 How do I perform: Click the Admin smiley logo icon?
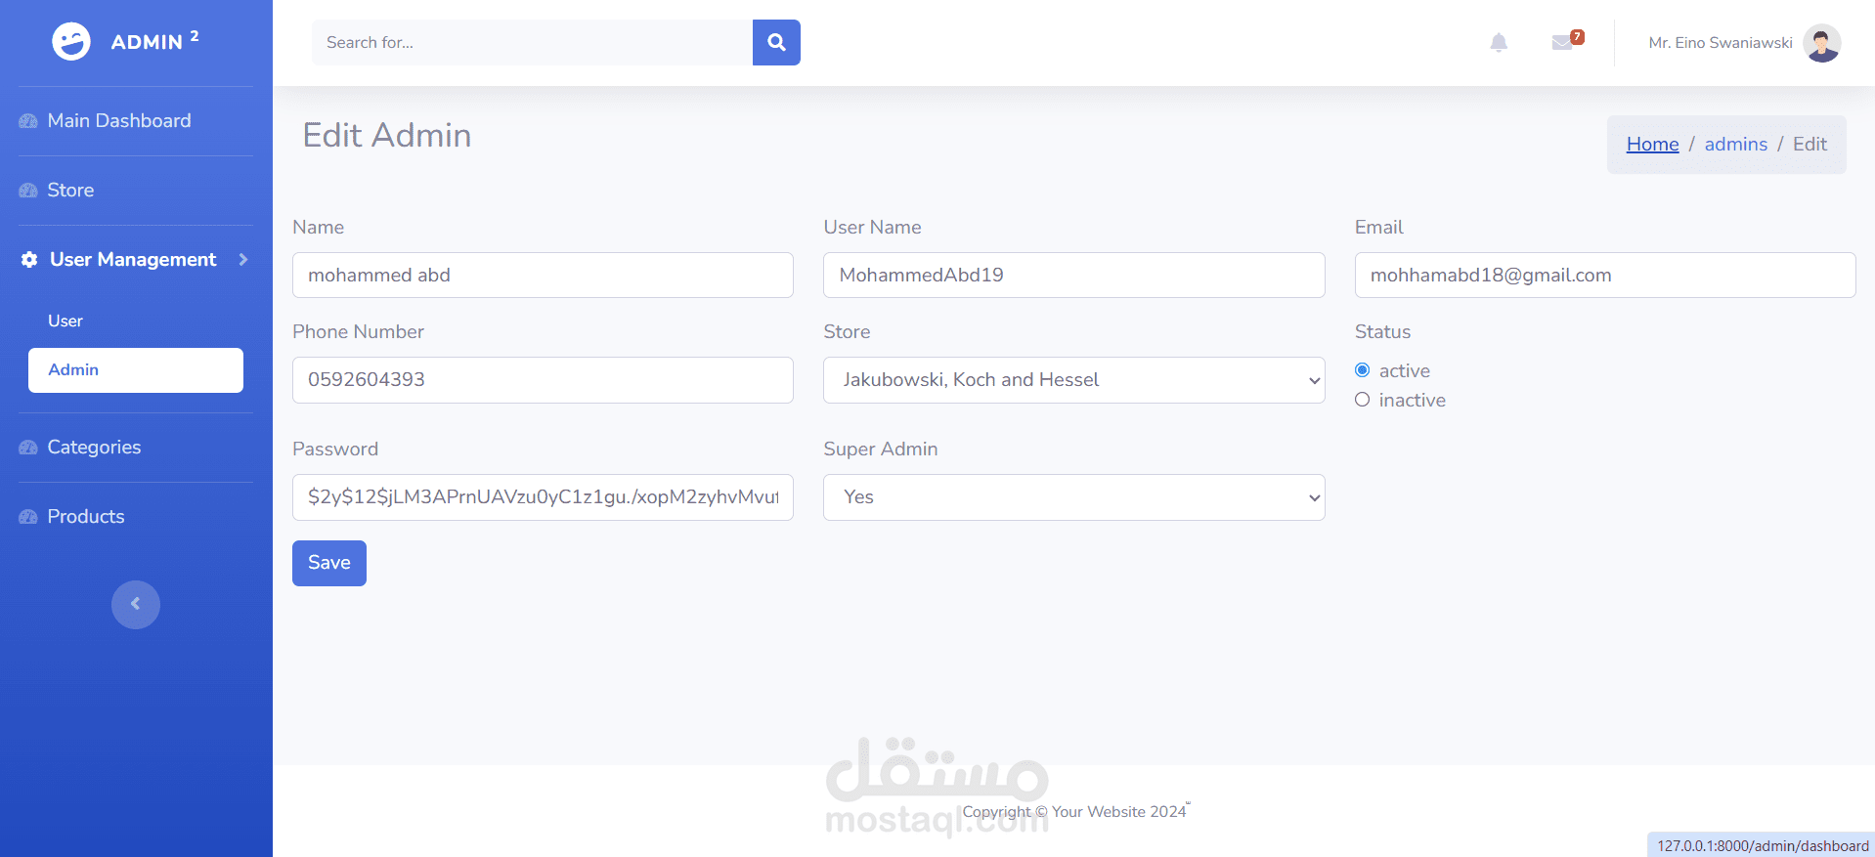tap(71, 42)
